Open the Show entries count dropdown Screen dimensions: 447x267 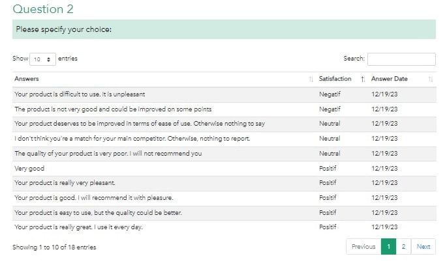42,59
